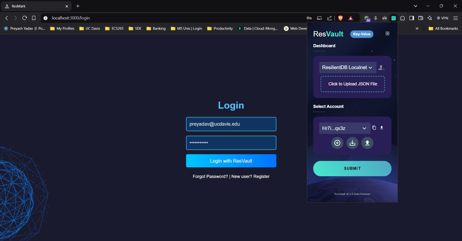This screenshot has width=462, height=241.
Task: Close the ResMark tab
Action: (67, 6)
